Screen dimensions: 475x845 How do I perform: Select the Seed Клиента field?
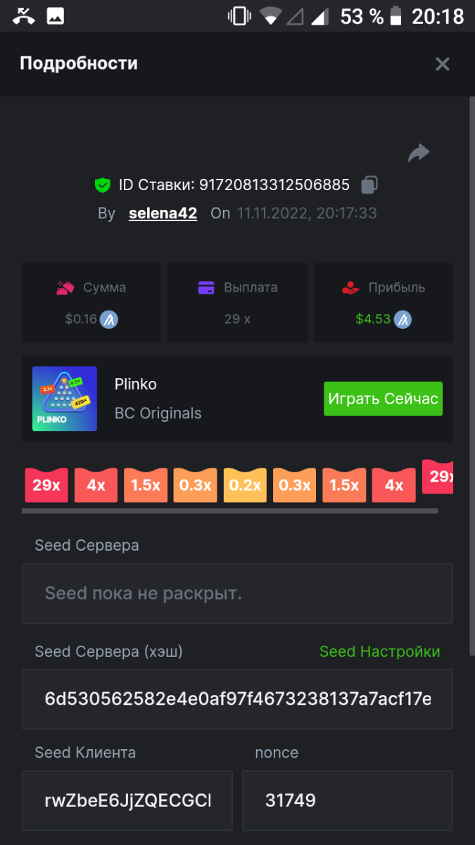point(127,800)
